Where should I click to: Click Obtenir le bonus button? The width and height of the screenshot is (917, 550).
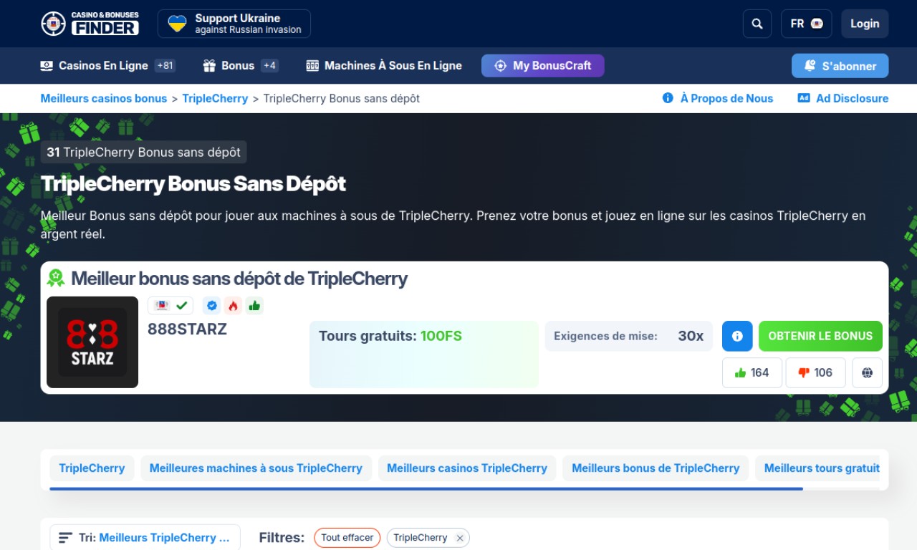[x=820, y=336]
